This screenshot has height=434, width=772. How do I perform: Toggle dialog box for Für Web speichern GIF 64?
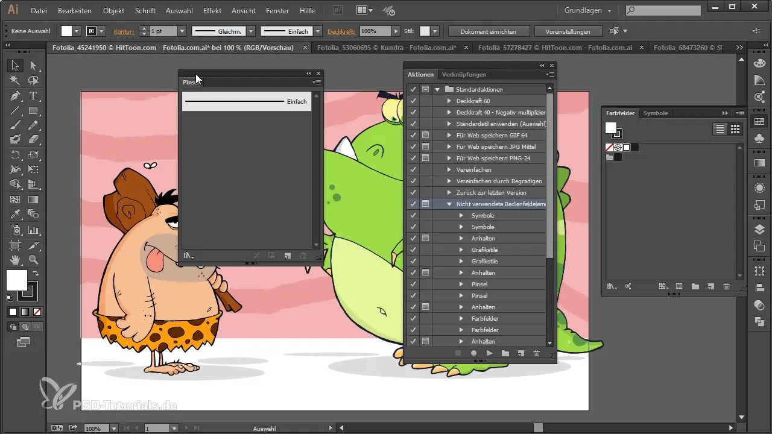tap(425, 135)
